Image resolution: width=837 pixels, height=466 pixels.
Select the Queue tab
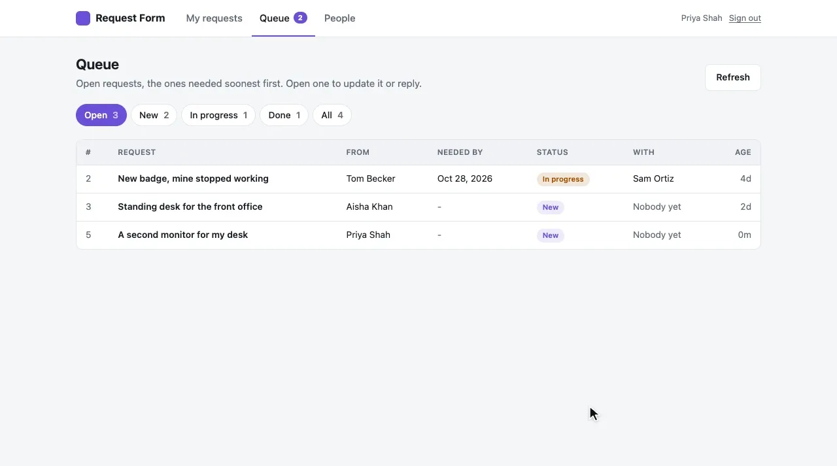(283, 18)
